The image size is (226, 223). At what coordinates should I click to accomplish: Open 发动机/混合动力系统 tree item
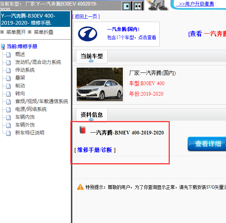tap(38, 62)
